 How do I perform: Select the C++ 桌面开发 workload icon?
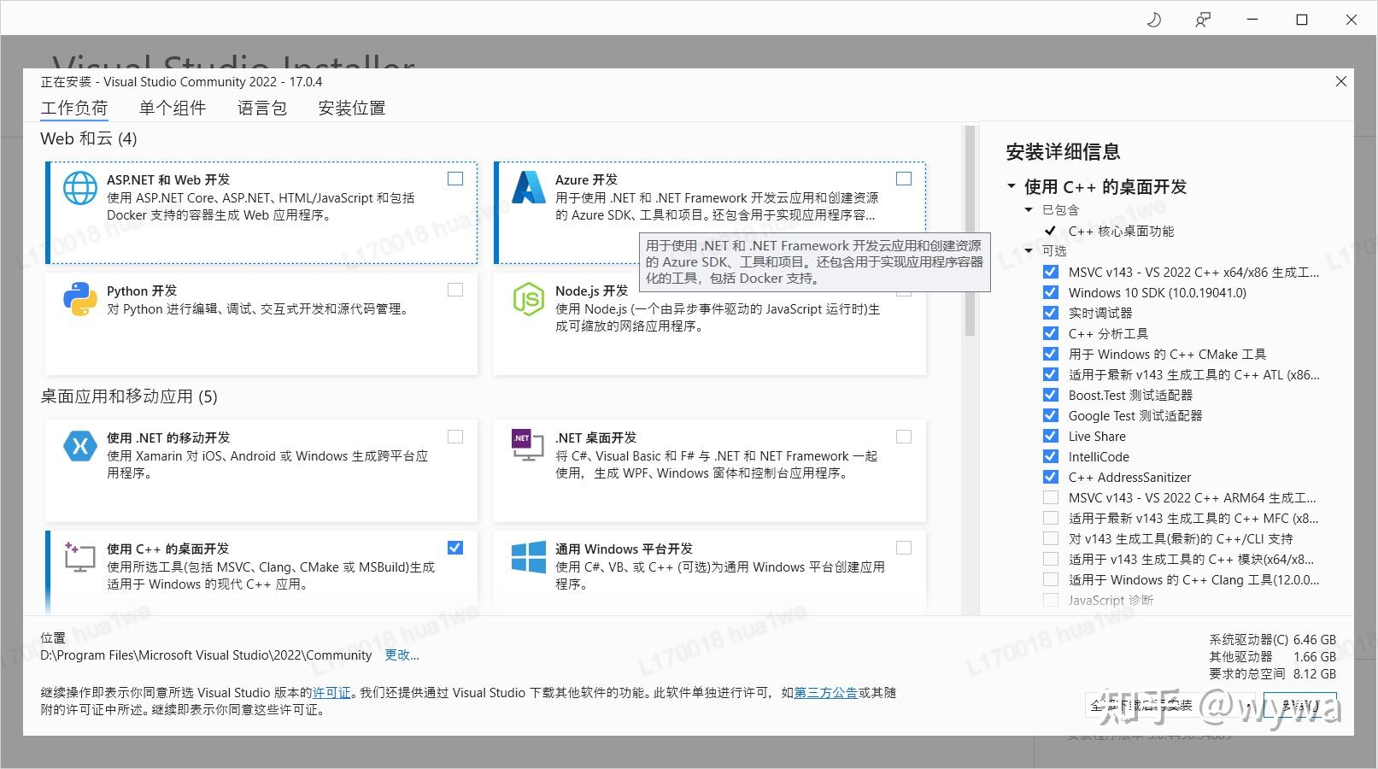pos(79,557)
